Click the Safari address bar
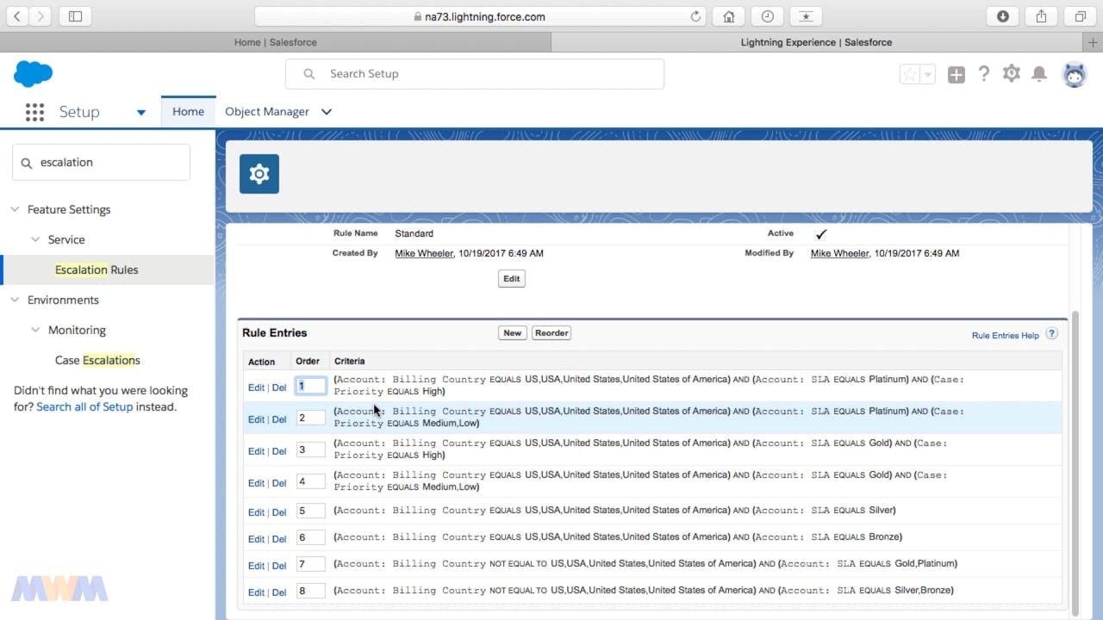 pyautogui.click(x=480, y=16)
